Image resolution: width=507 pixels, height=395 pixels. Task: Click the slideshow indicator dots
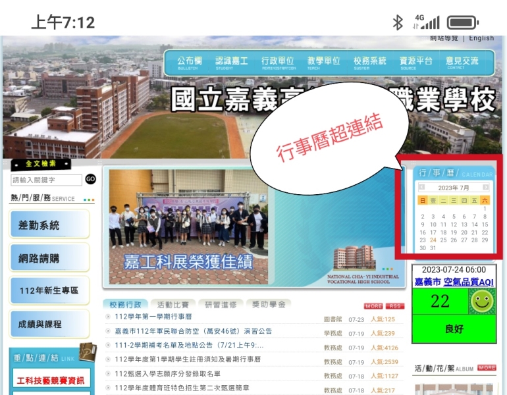[387, 269]
